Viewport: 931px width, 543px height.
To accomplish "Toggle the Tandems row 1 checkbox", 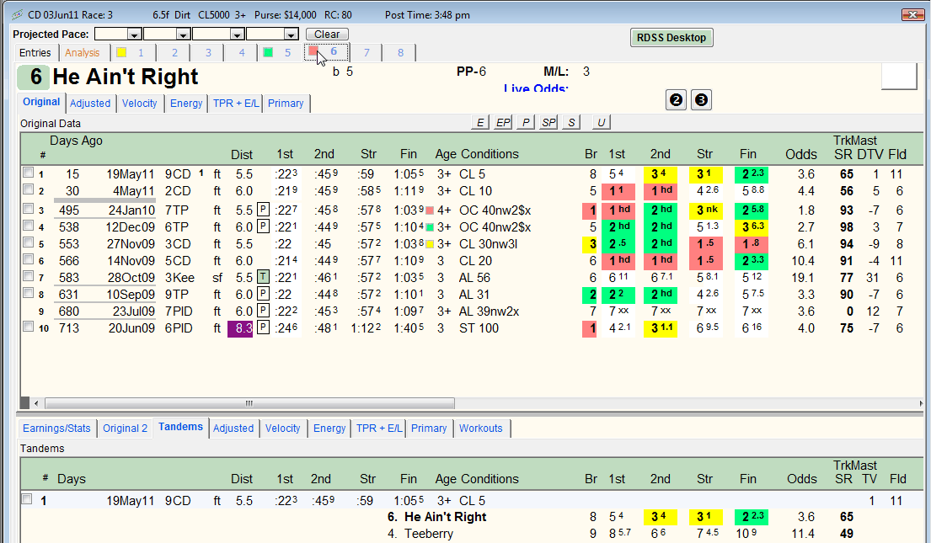I will 27,499.
